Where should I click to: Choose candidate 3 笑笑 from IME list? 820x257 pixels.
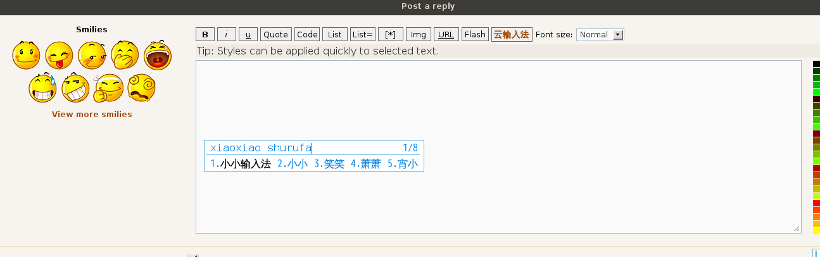pyautogui.click(x=329, y=164)
